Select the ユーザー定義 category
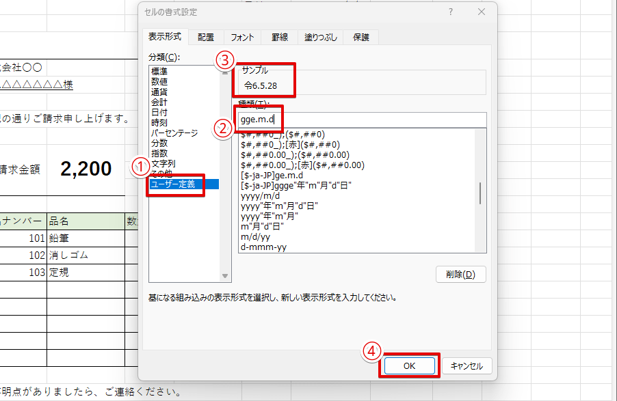Screen dimensions: 617x401 click(174, 184)
